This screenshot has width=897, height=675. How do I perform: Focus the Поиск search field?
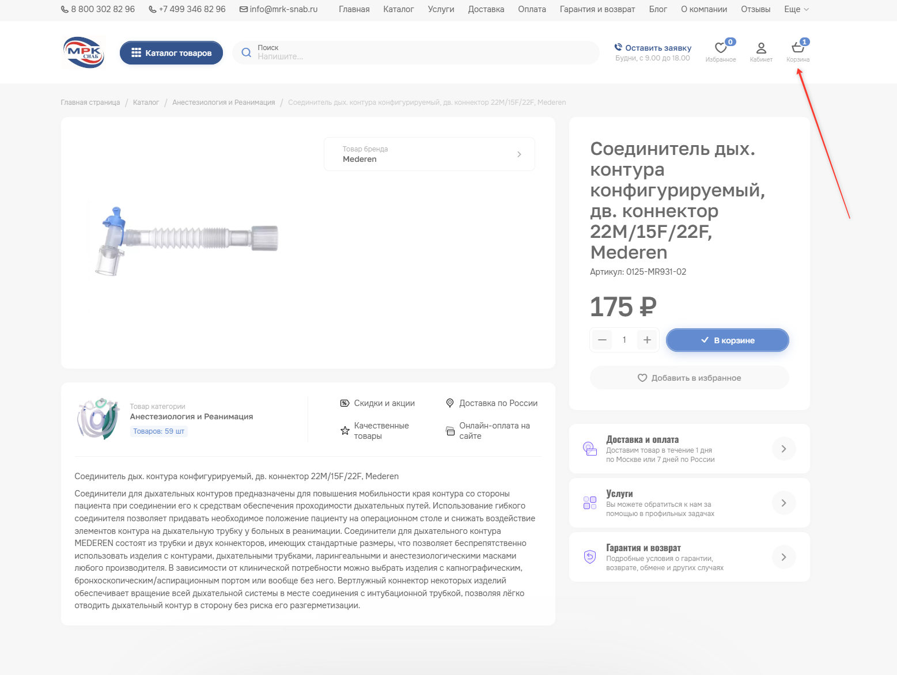tap(416, 52)
